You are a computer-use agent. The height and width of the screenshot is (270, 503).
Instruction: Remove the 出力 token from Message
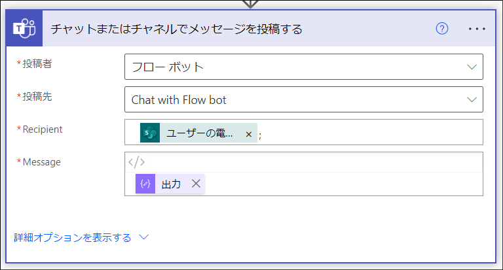195,184
